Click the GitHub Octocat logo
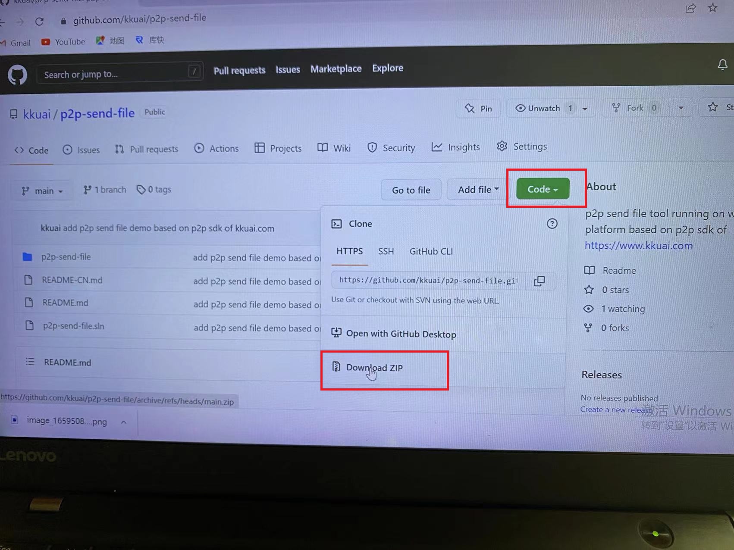The image size is (734, 550). click(x=17, y=75)
